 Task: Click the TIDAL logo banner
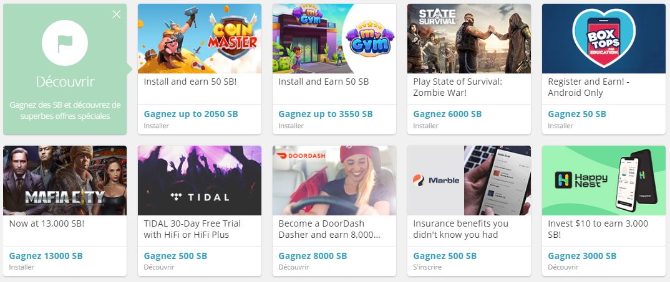point(200,181)
